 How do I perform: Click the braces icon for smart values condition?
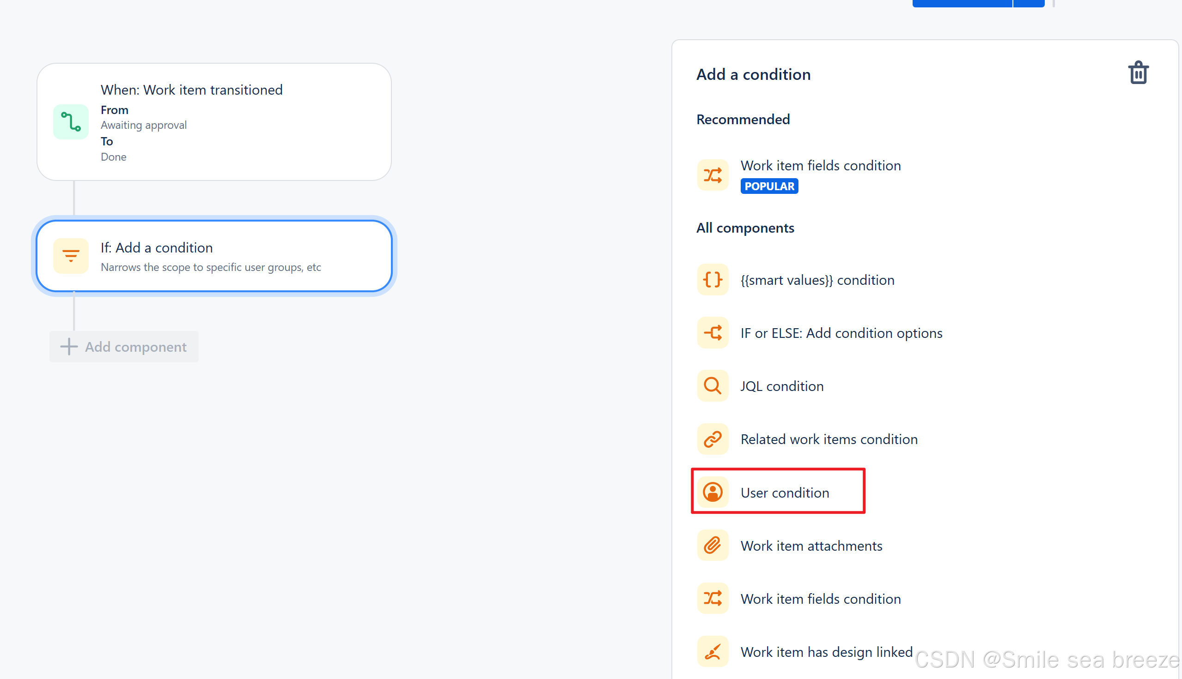pyautogui.click(x=712, y=279)
